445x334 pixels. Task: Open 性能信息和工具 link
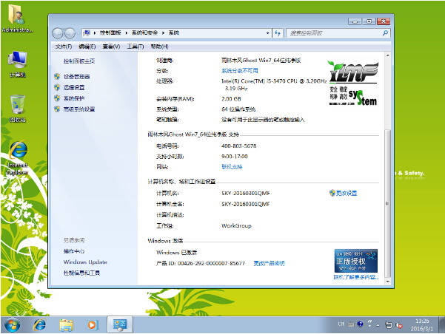coord(81,273)
